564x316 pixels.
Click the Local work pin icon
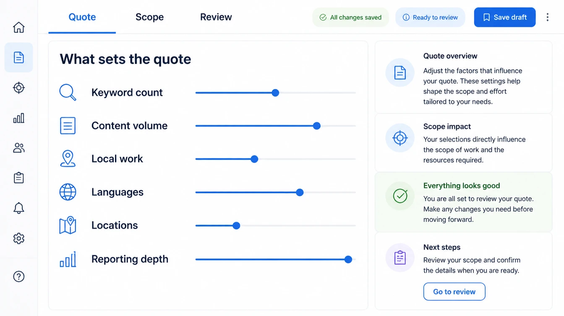coord(68,159)
